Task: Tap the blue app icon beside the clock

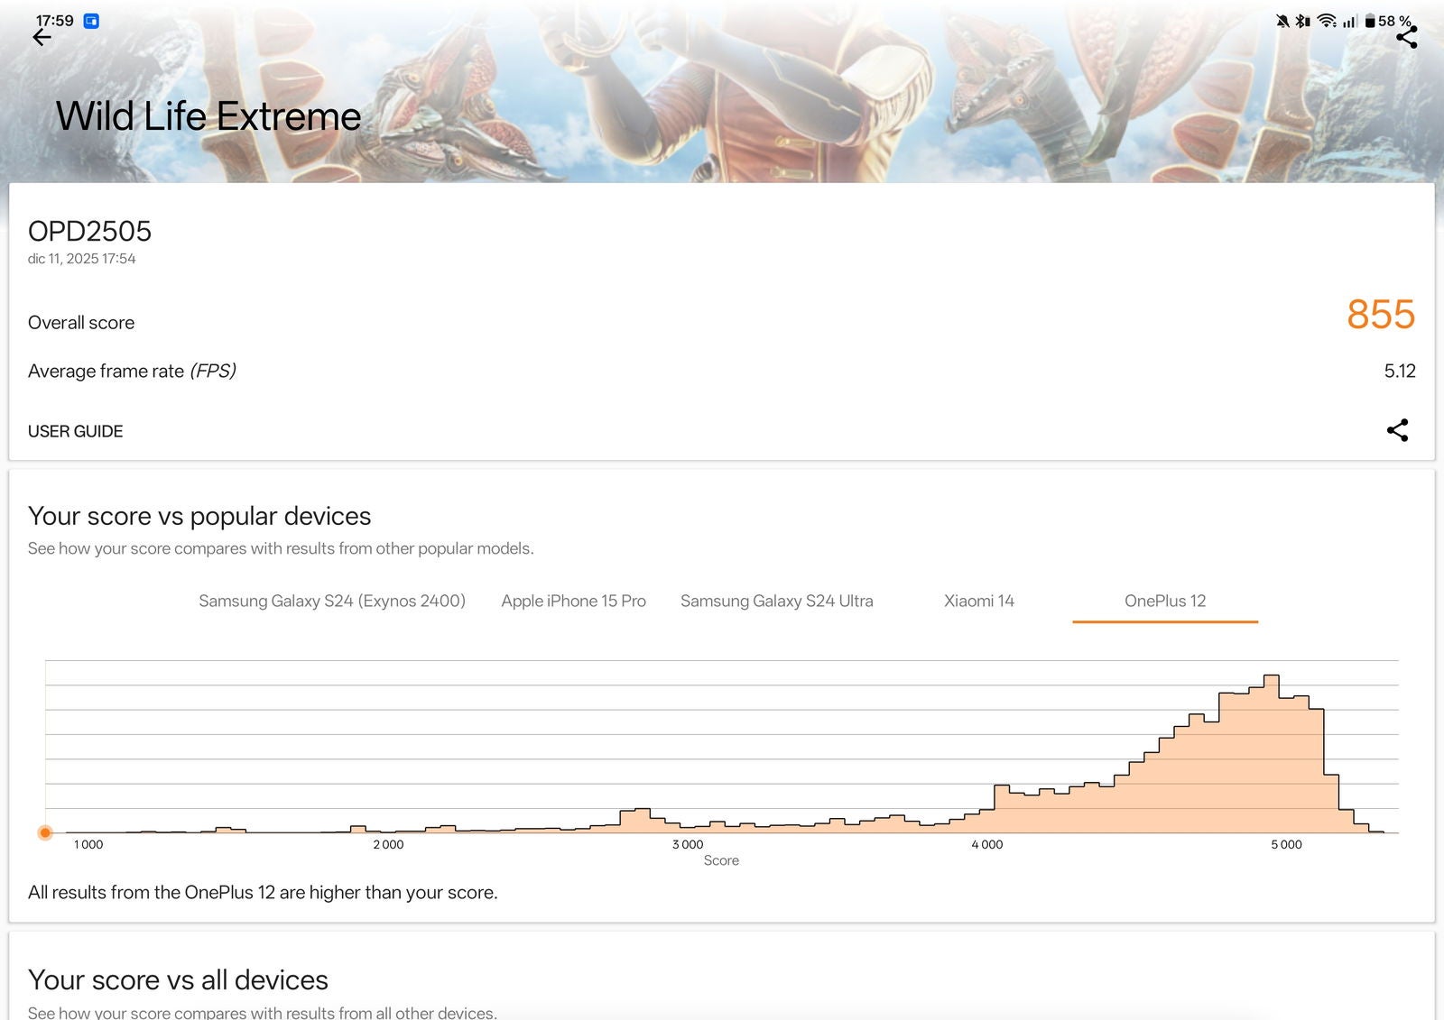Action: pyautogui.click(x=91, y=21)
